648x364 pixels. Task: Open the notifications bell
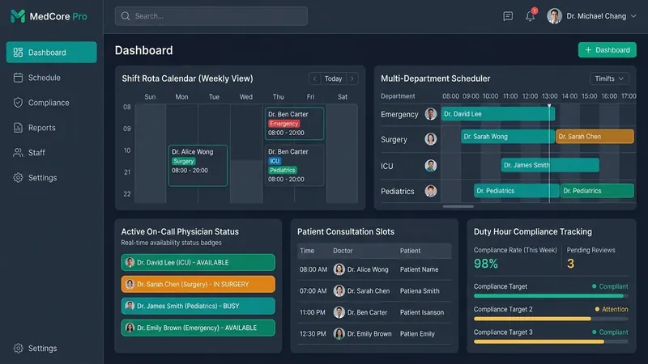pyautogui.click(x=531, y=16)
